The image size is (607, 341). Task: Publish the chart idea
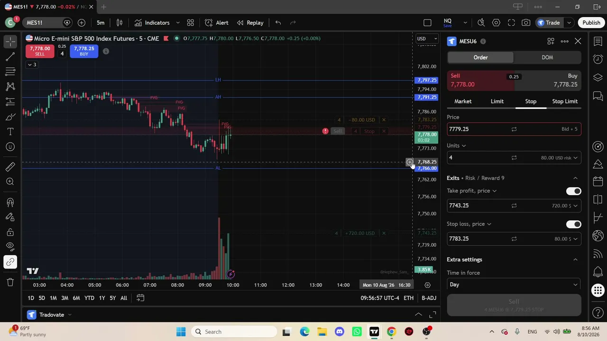click(x=591, y=23)
